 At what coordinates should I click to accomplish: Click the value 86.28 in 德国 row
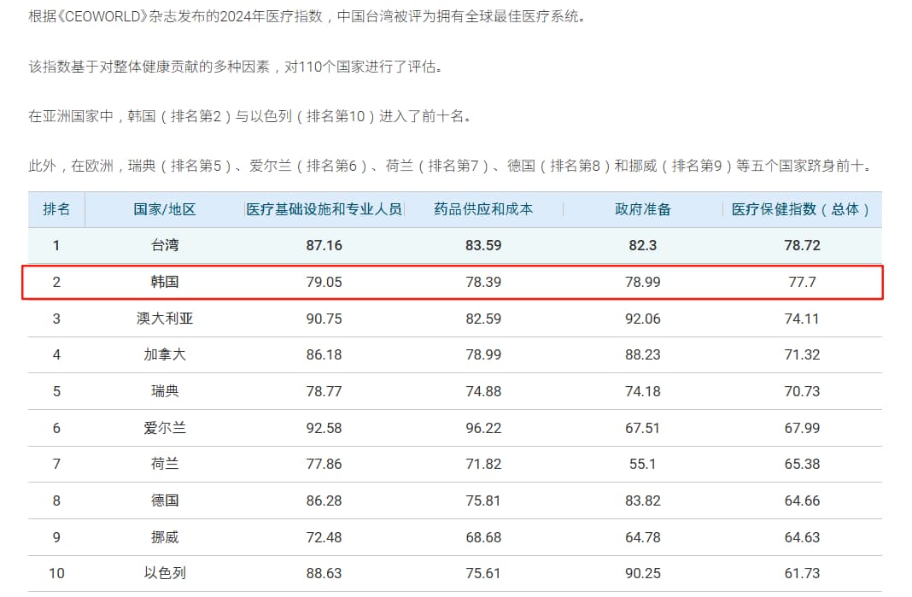[324, 501]
